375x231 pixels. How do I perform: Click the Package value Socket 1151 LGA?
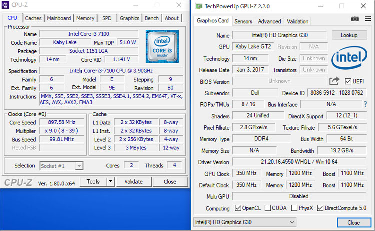pyautogui.click(x=89, y=51)
